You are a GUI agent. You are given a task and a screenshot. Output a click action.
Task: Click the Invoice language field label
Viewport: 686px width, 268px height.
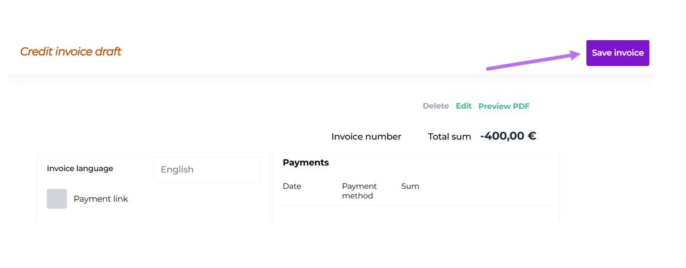tap(80, 169)
